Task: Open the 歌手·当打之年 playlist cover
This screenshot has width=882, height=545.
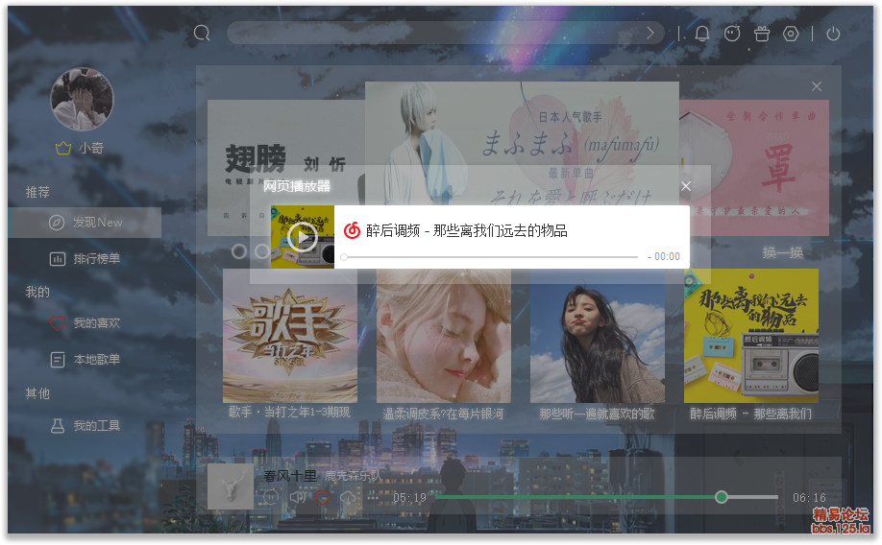Action: click(x=290, y=336)
